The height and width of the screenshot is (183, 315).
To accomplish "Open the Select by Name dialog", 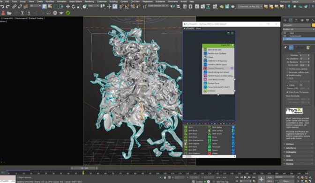I will [50, 7].
